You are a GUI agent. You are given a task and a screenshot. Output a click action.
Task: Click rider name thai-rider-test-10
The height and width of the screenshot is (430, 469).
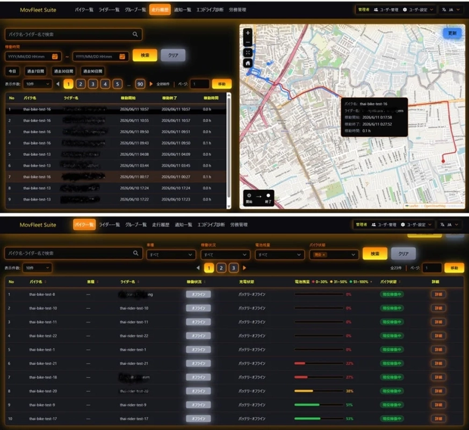coord(134,308)
